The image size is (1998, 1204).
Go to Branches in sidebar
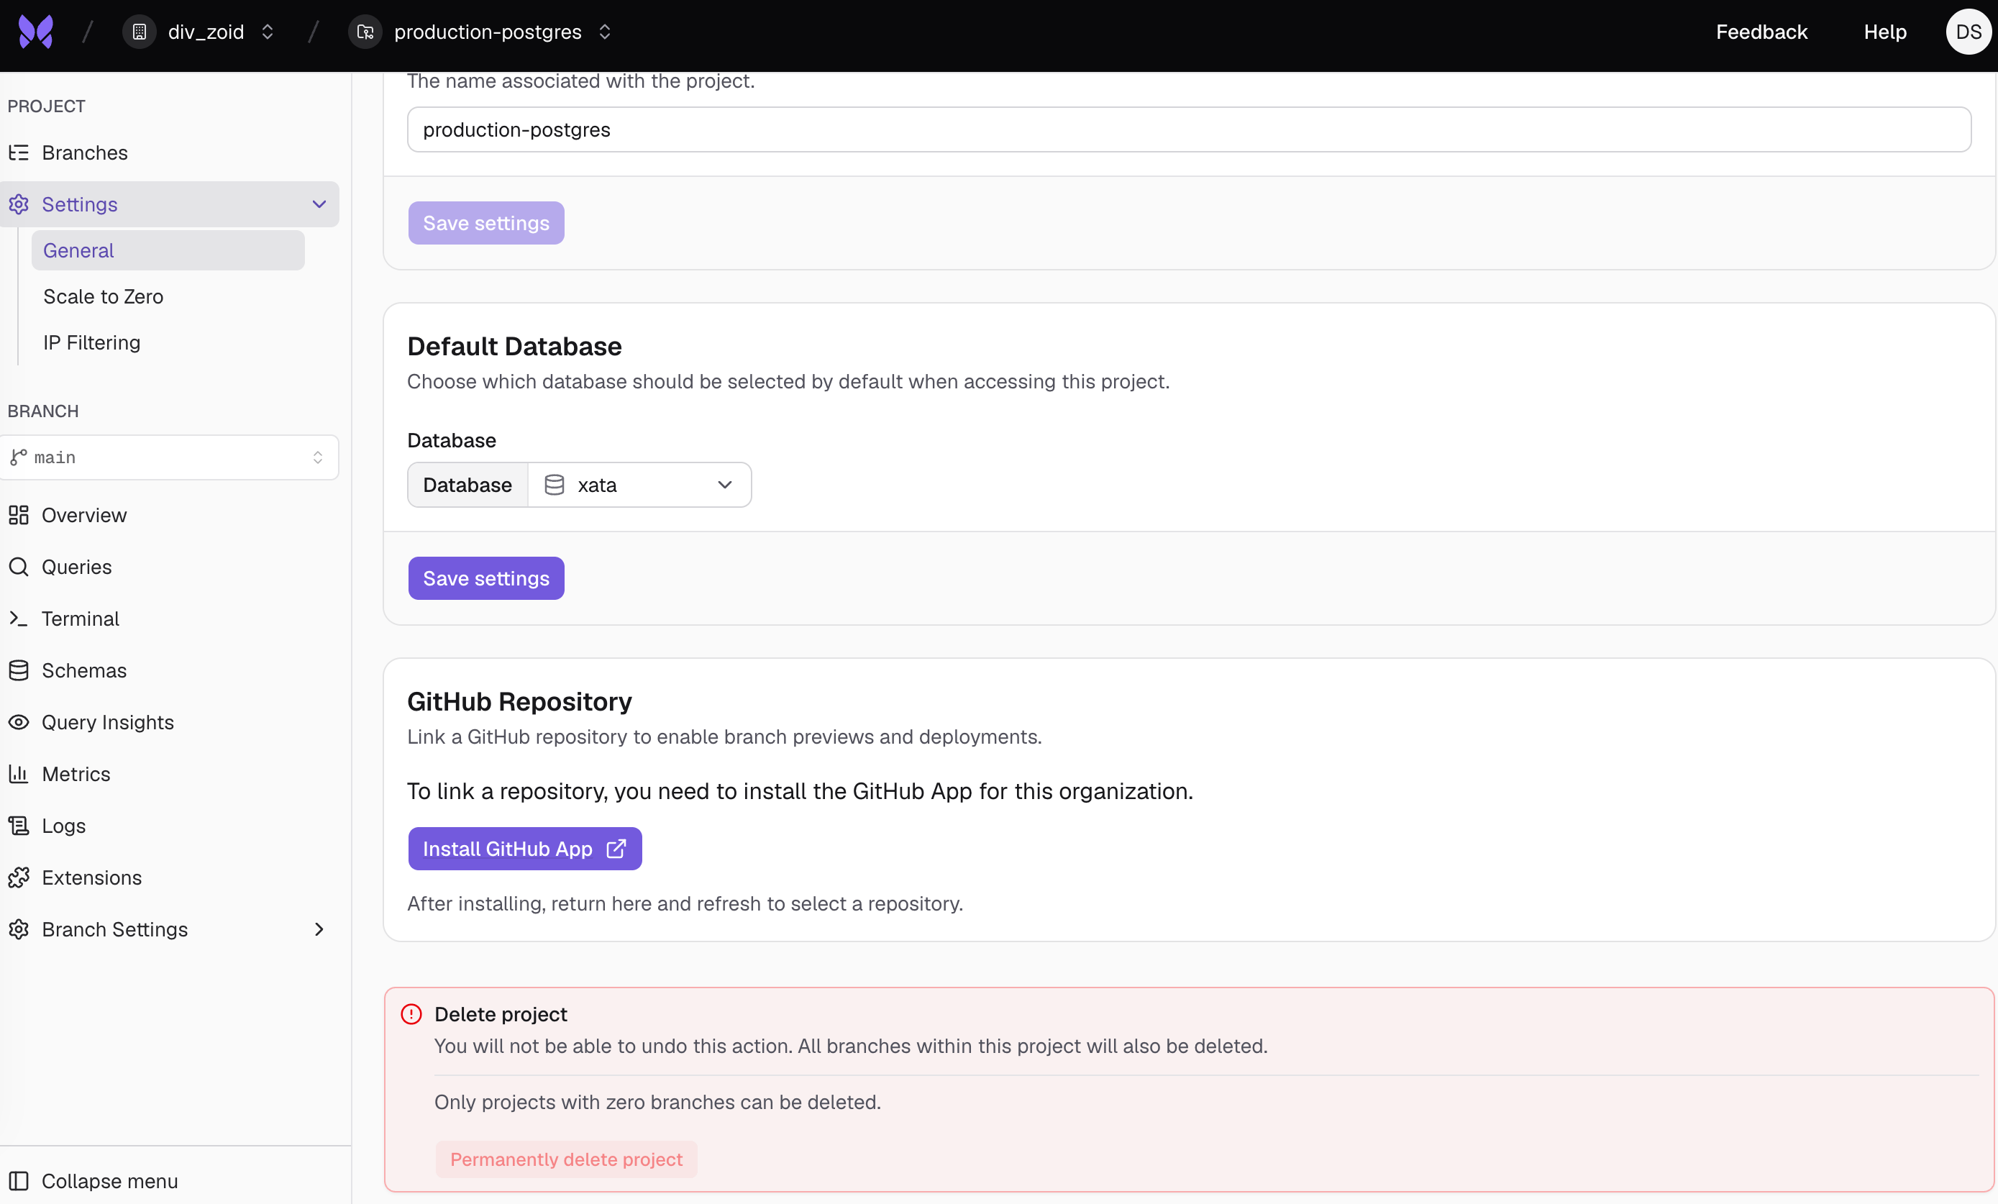[84, 152]
